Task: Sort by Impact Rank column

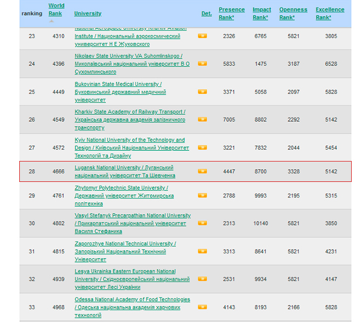Action: click(262, 13)
